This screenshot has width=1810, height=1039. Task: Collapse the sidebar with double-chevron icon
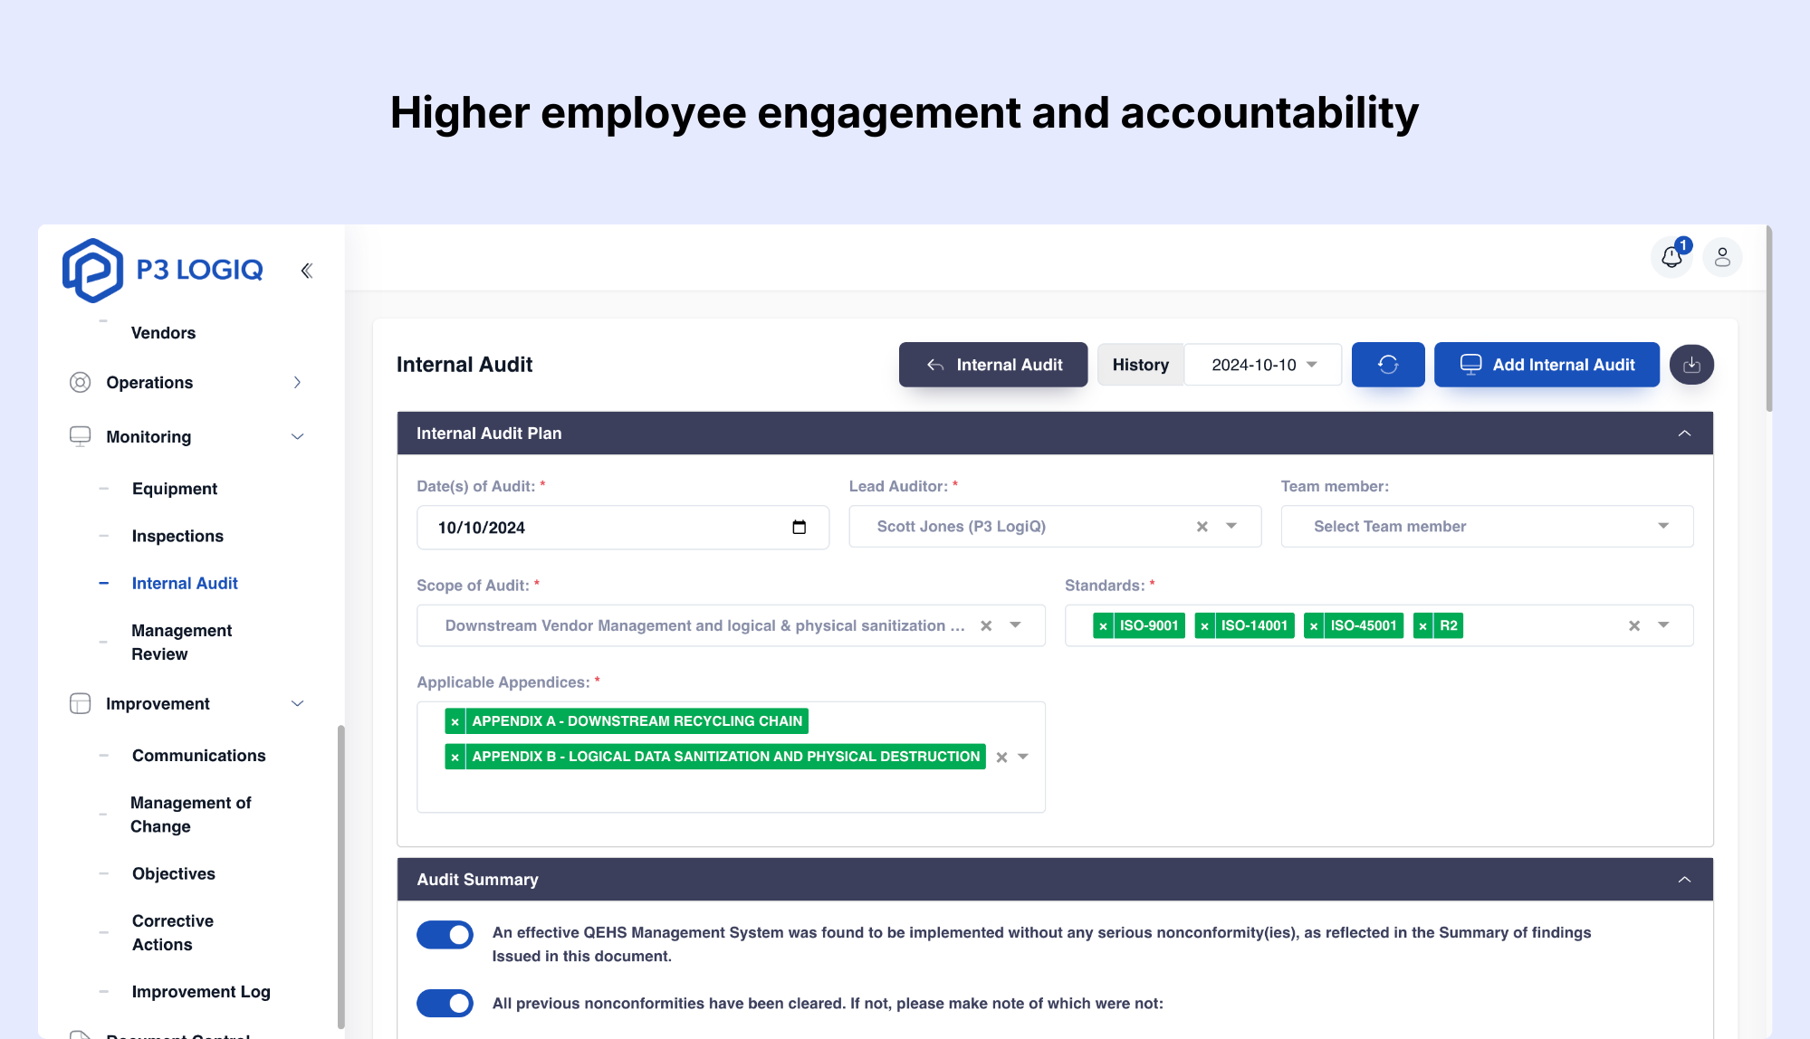(307, 271)
